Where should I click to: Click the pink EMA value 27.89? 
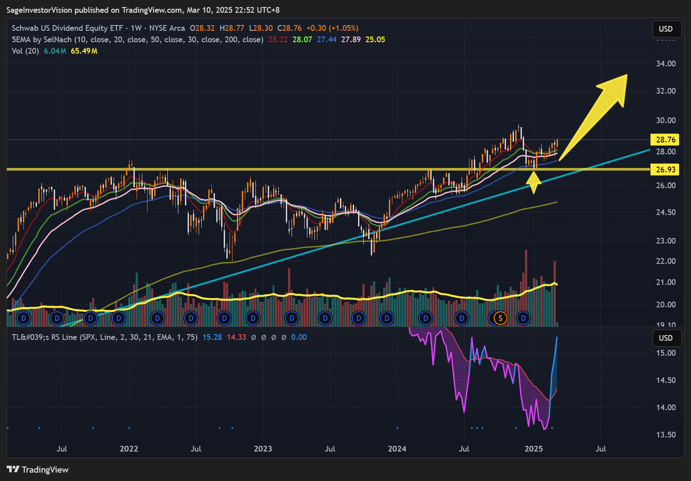(351, 40)
